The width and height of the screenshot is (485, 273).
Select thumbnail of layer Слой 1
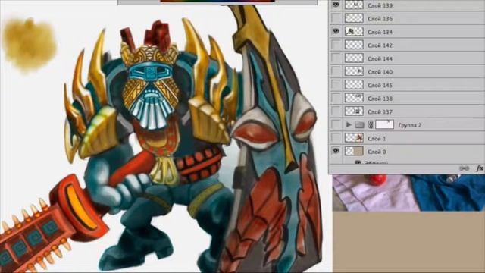[x=354, y=138]
